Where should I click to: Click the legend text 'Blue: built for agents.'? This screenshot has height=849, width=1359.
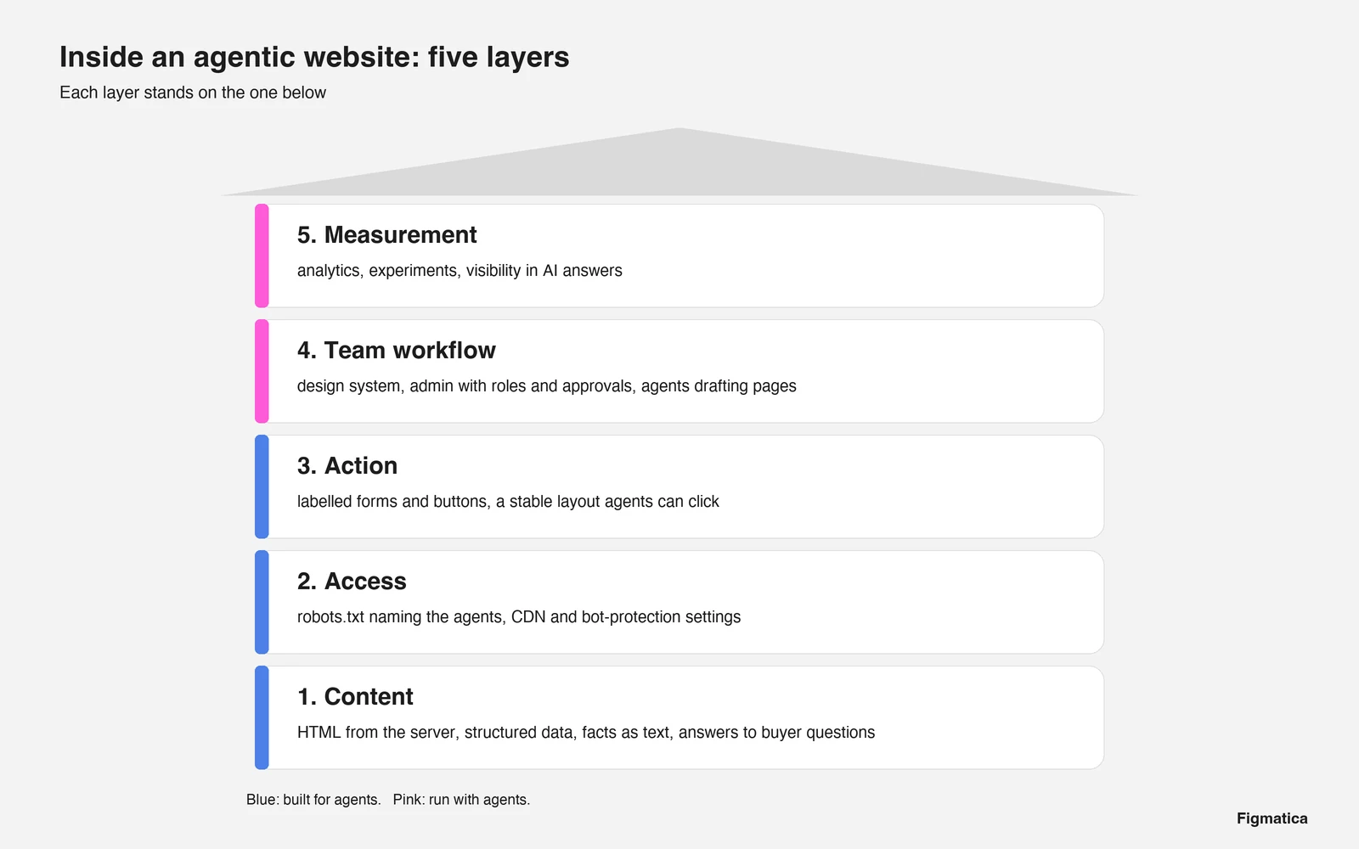click(x=313, y=800)
